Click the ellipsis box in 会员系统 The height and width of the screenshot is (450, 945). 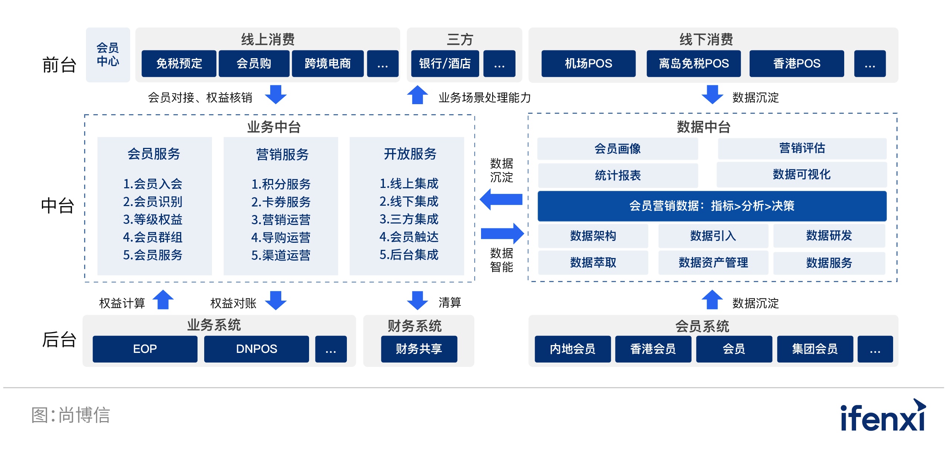click(x=875, y=349)
